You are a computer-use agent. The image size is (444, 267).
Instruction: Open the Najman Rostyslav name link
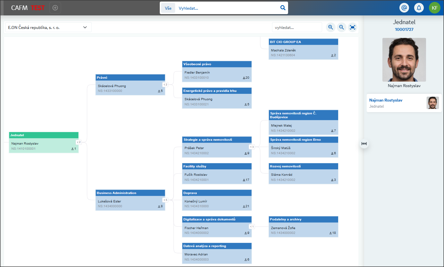click(386, 100)
